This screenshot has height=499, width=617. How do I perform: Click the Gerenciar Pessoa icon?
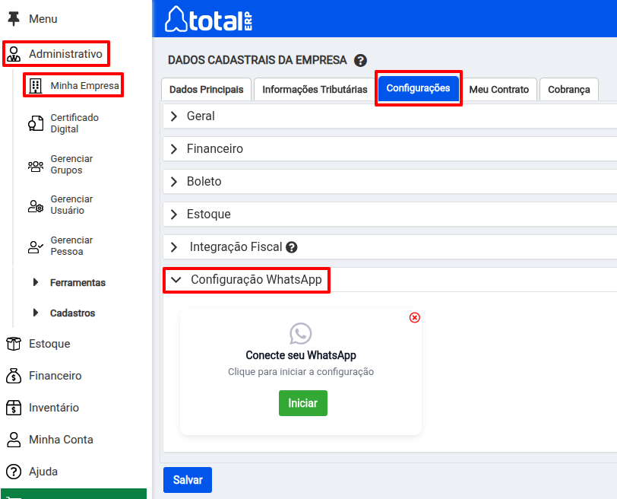35,246
